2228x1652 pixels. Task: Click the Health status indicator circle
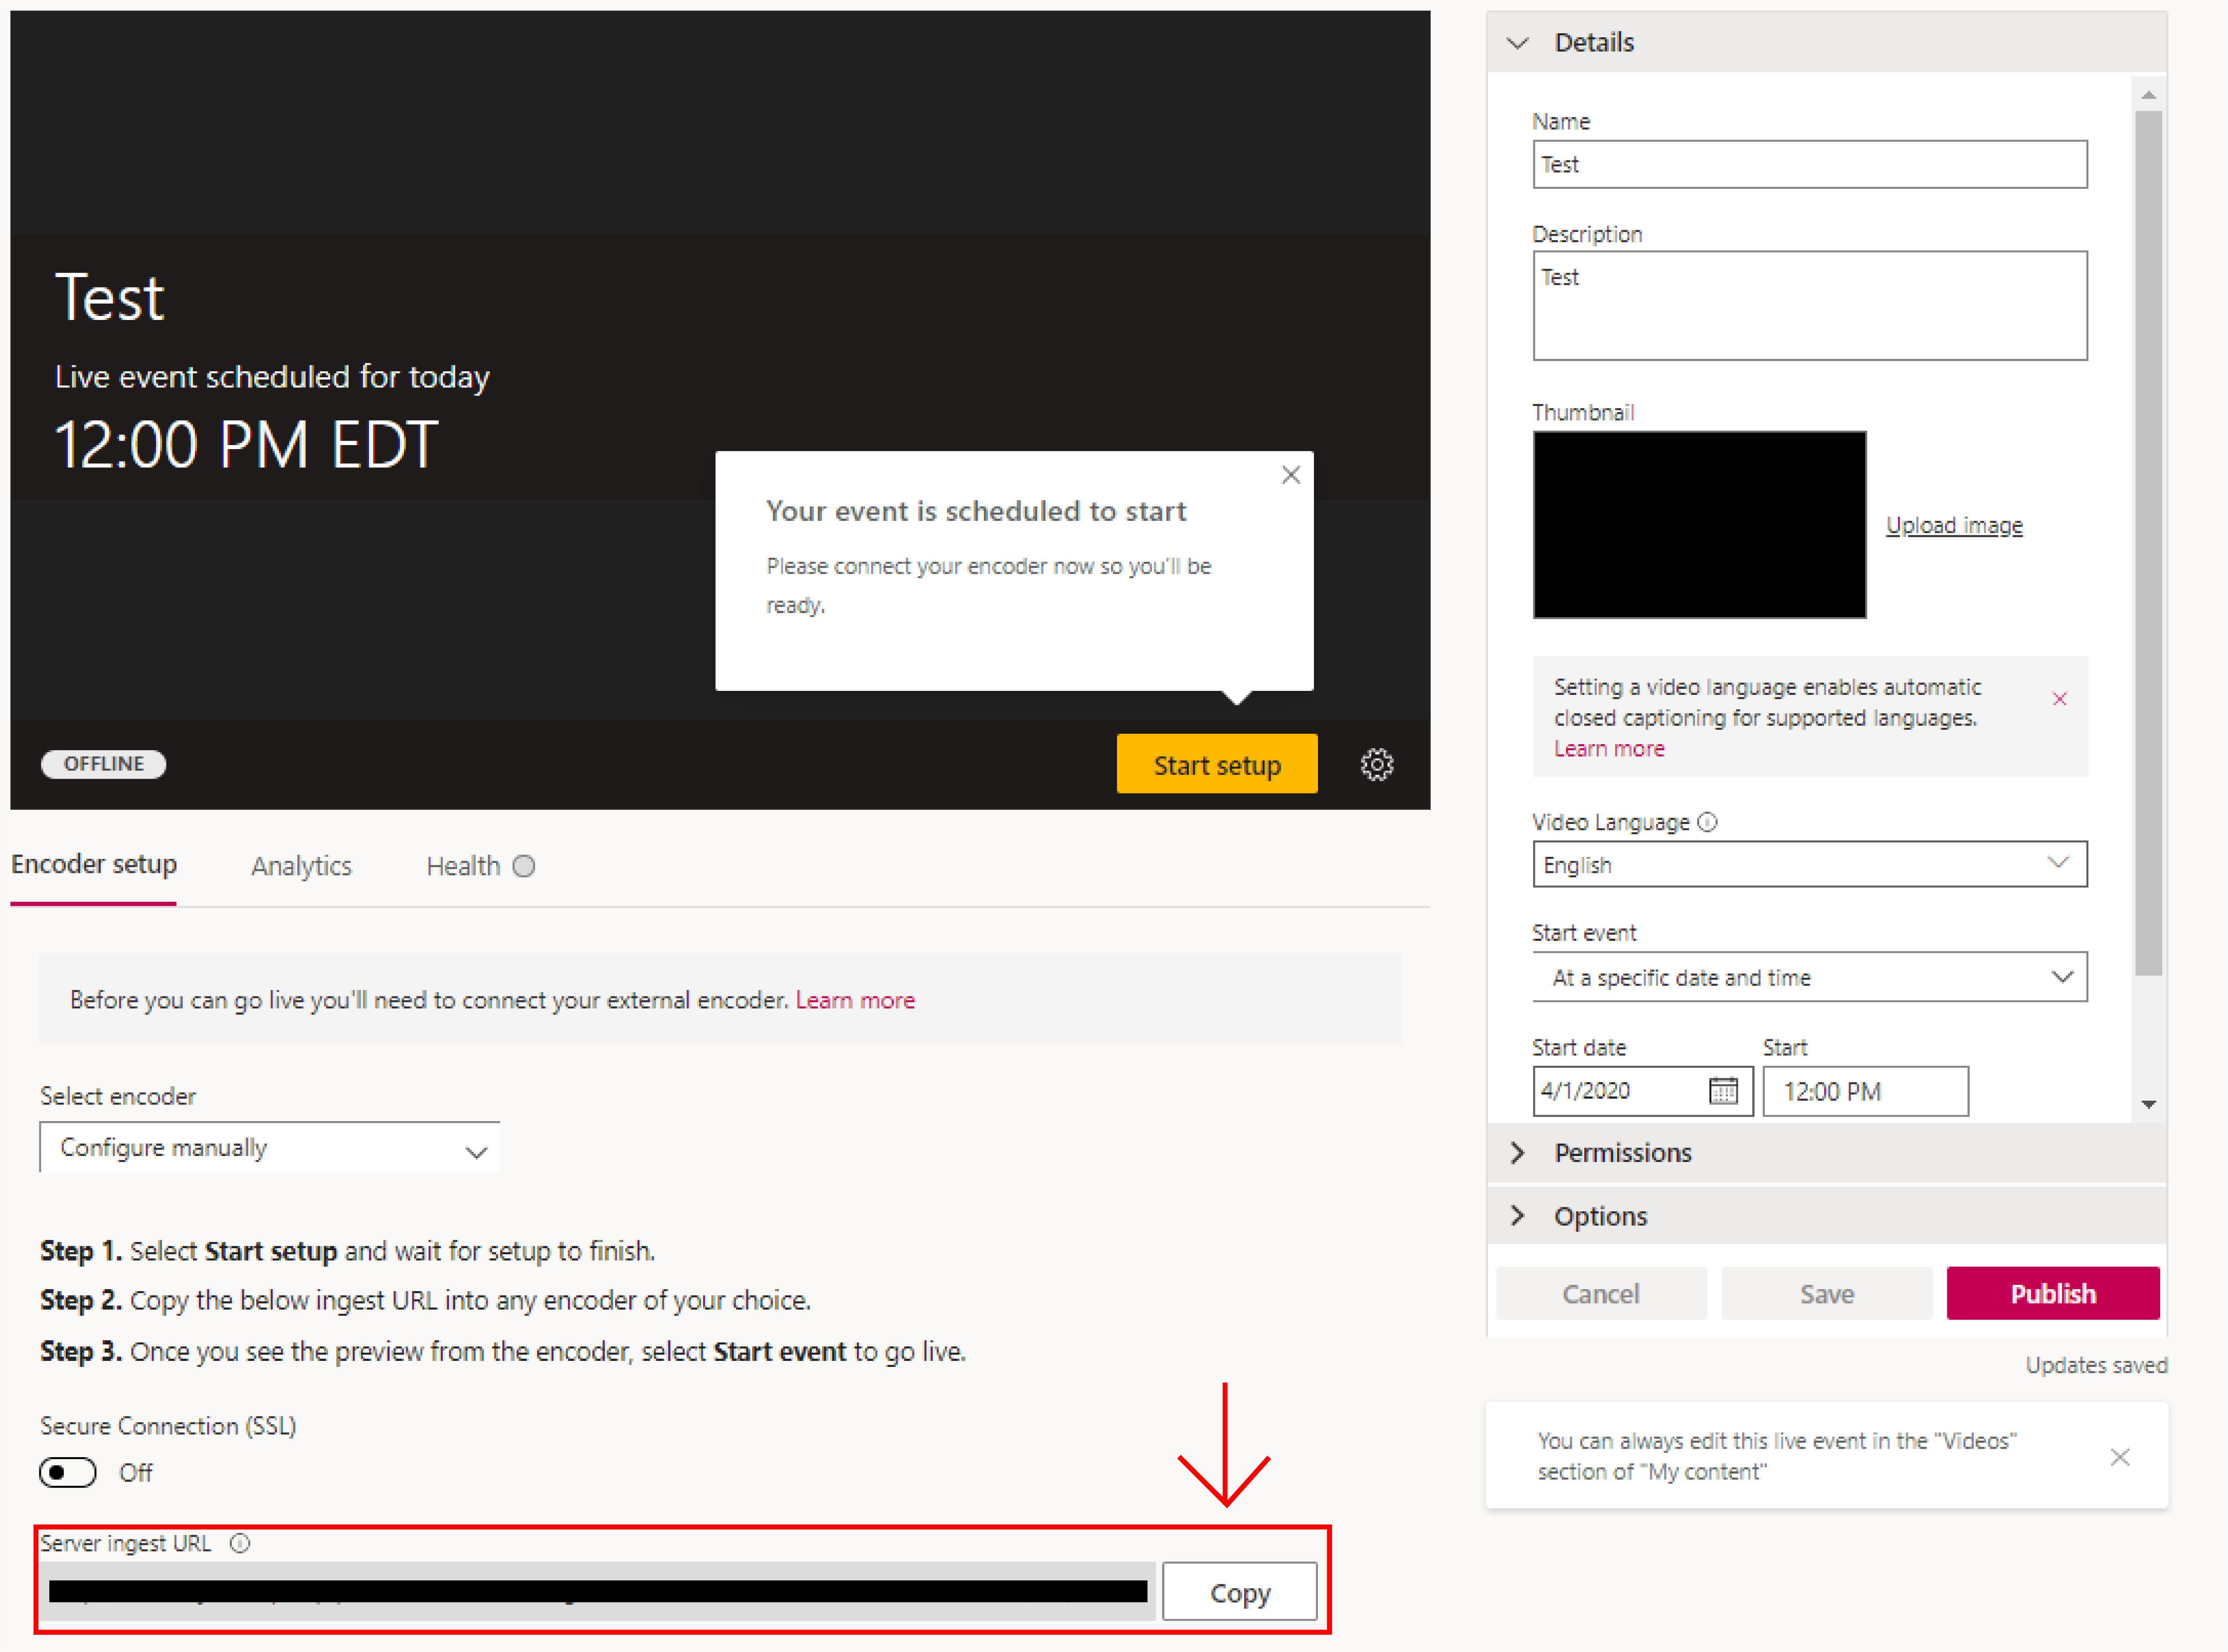point(524,866)
